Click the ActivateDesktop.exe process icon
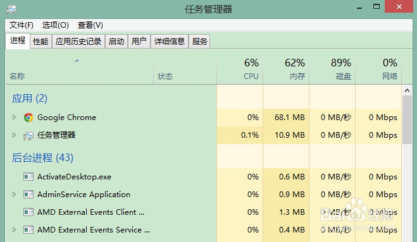Viewport: 417px width, 242px height. point(28,177)
